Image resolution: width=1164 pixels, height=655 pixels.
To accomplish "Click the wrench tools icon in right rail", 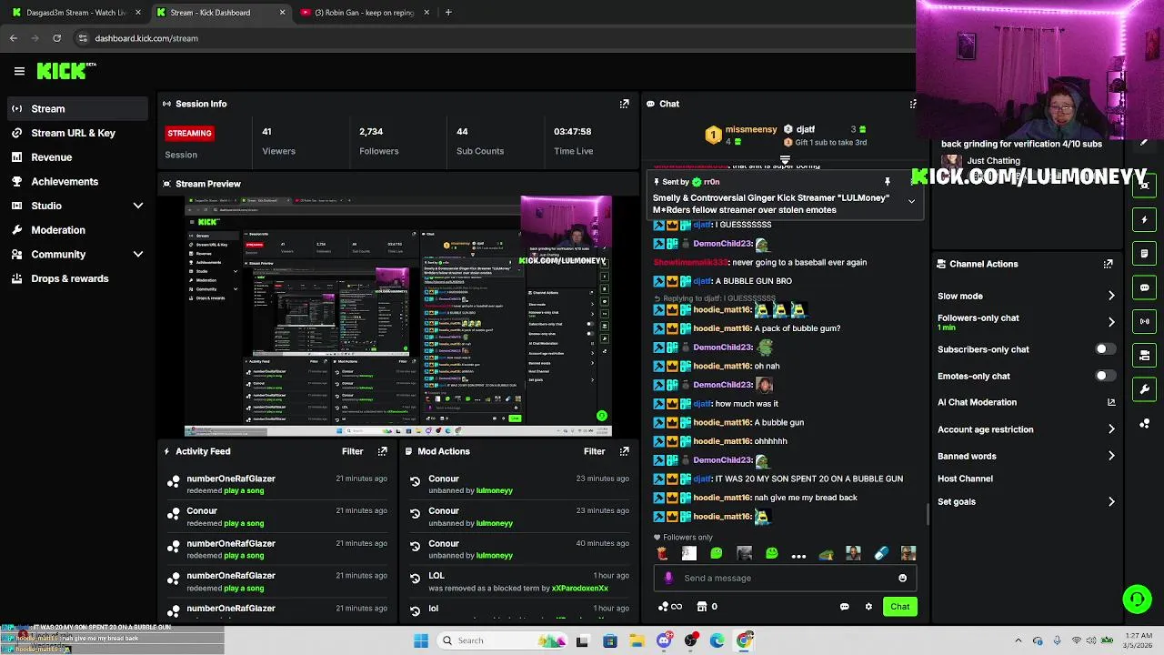I will [1144, 389].
